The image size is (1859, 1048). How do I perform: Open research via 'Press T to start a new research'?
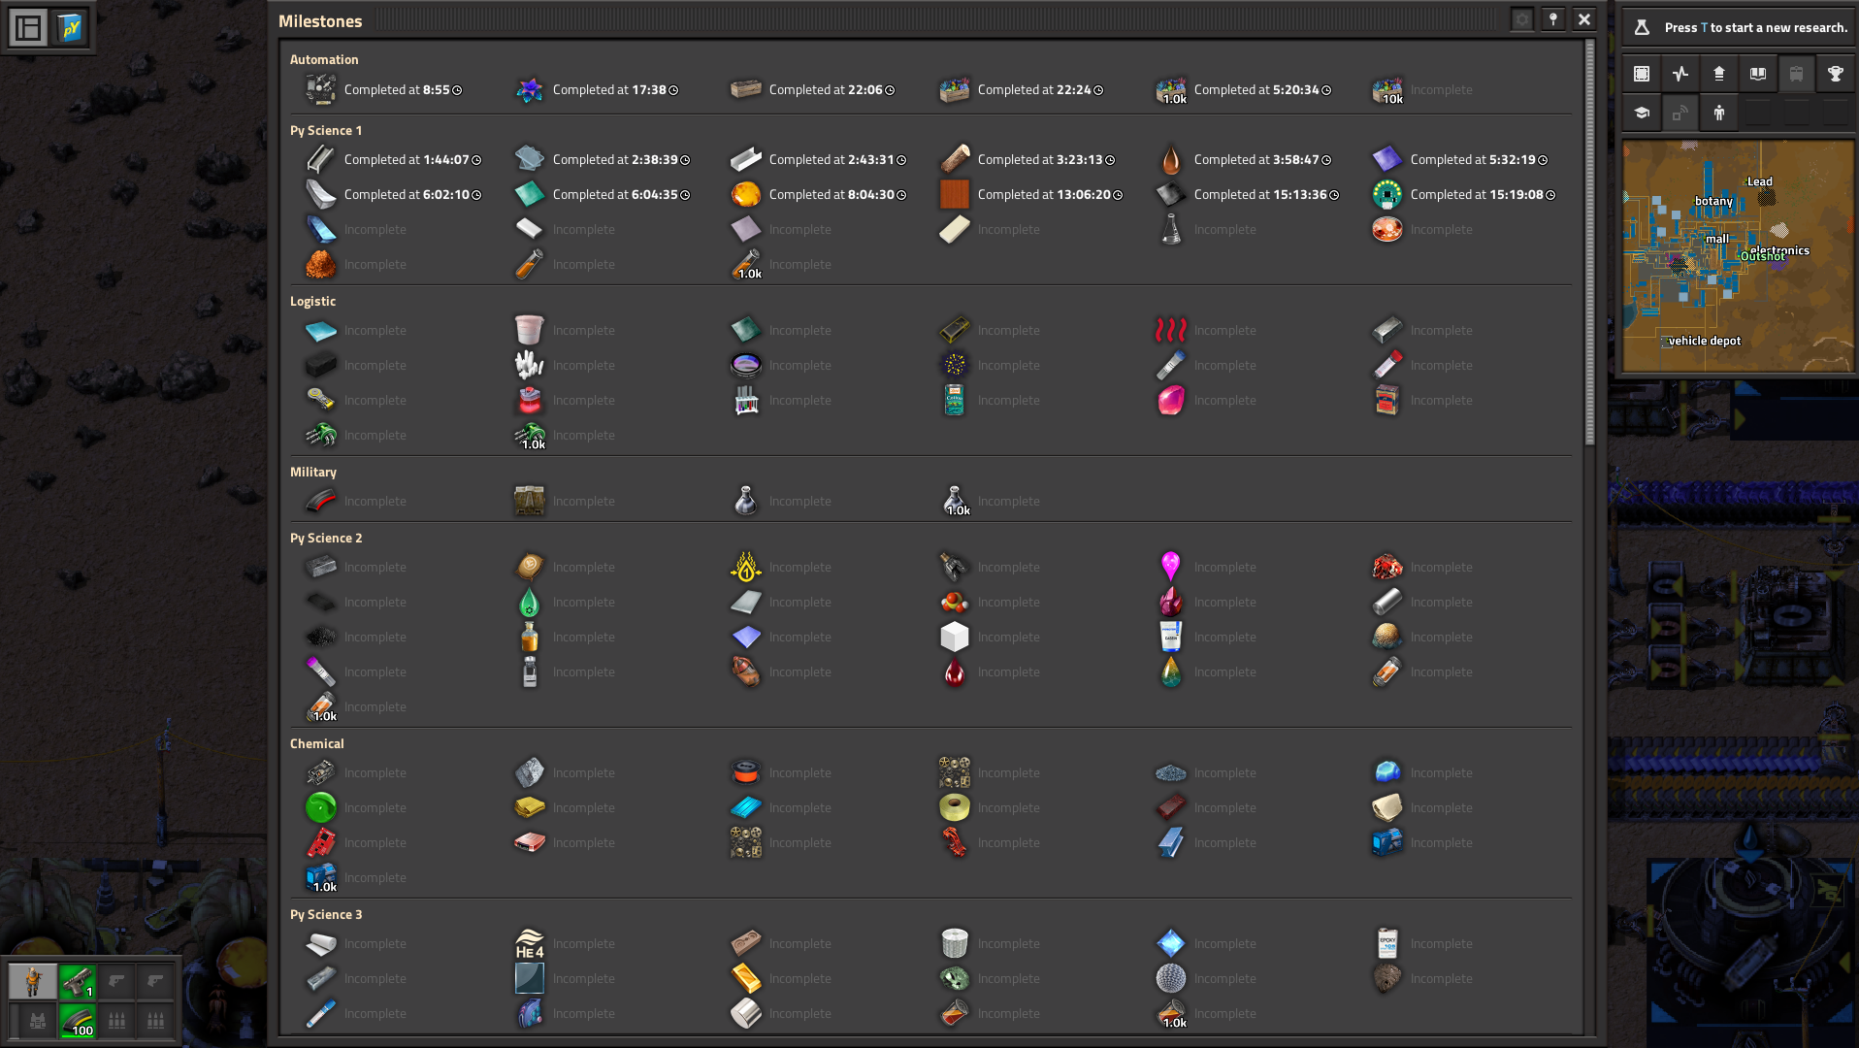pos(1756,27)
